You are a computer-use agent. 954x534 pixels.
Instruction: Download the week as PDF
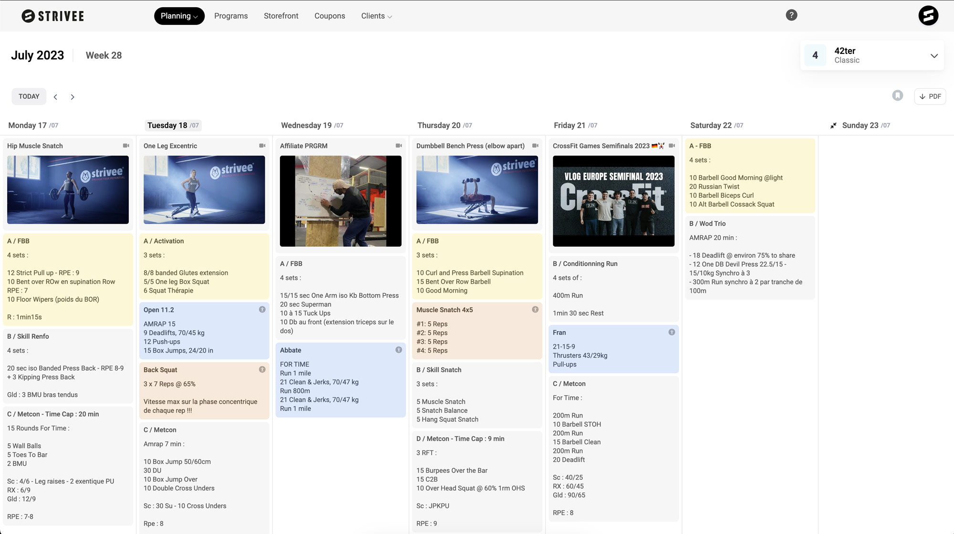(x=930, y=96)
